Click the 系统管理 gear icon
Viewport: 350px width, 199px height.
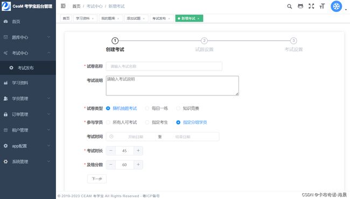click(x=6, y=161)
